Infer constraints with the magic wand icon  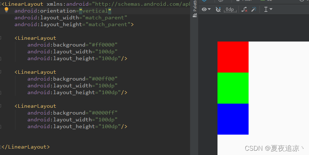[x=254, y=9]
